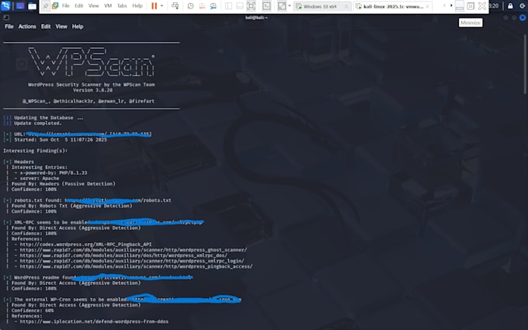The width and height of the screenshot is (528, 330).
Task: Open the terminal Actions menu
Action: click(27, 26)
